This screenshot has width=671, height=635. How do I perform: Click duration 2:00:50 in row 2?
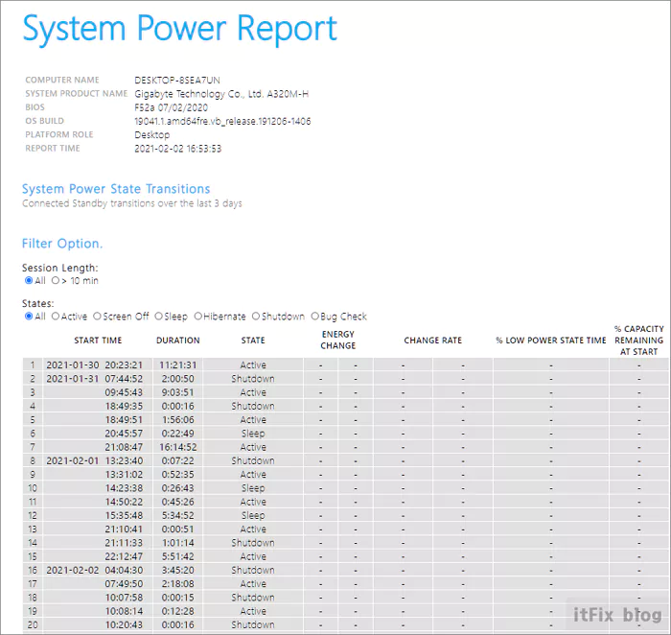pyautogui.click(x=178, y=379)
